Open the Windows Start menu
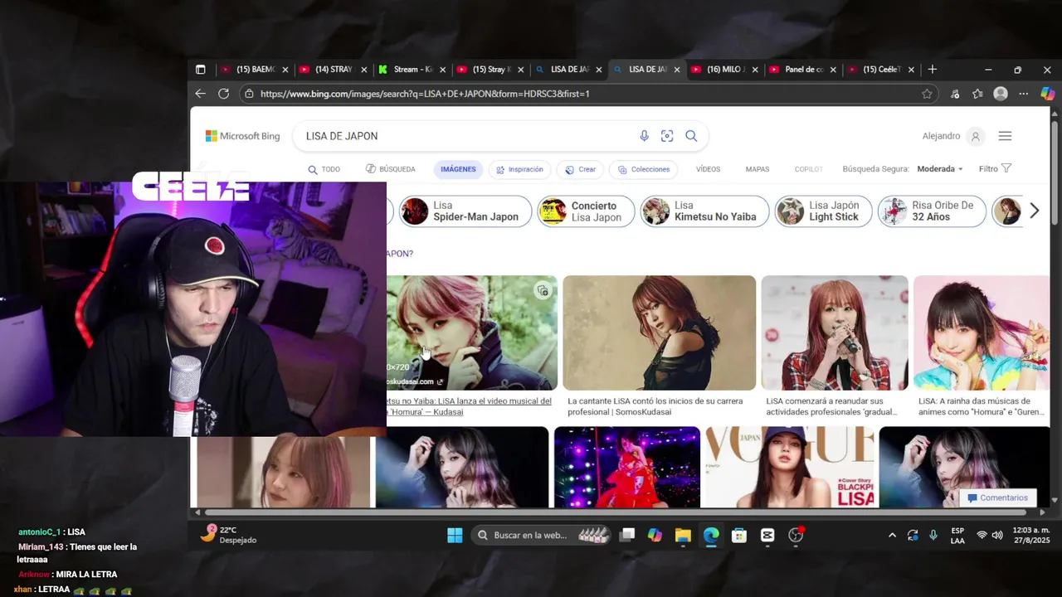The height and width of the screenshot is (597, 1062). point(455,535)
